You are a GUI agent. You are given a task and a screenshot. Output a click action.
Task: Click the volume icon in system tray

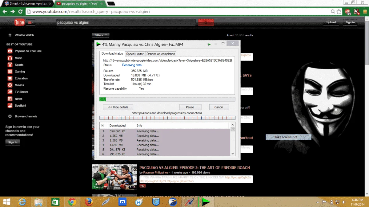[x=343, y=202]
